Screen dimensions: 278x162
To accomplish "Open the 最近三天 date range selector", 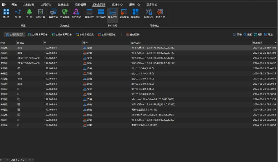I will 133,35.
